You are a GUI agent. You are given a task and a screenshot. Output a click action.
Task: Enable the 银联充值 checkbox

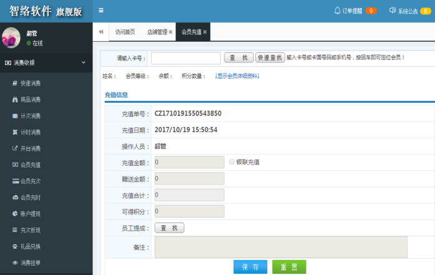[232, 162]
